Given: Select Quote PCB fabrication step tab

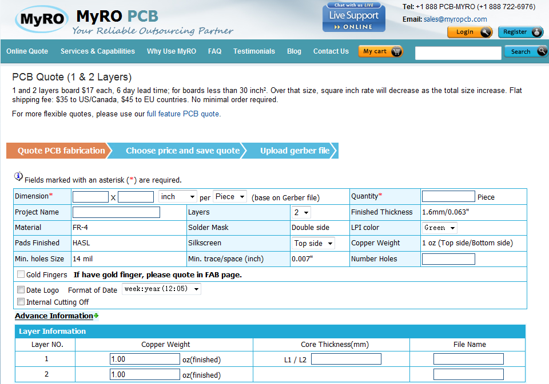Looking at the screenshot, I should 59,151.
